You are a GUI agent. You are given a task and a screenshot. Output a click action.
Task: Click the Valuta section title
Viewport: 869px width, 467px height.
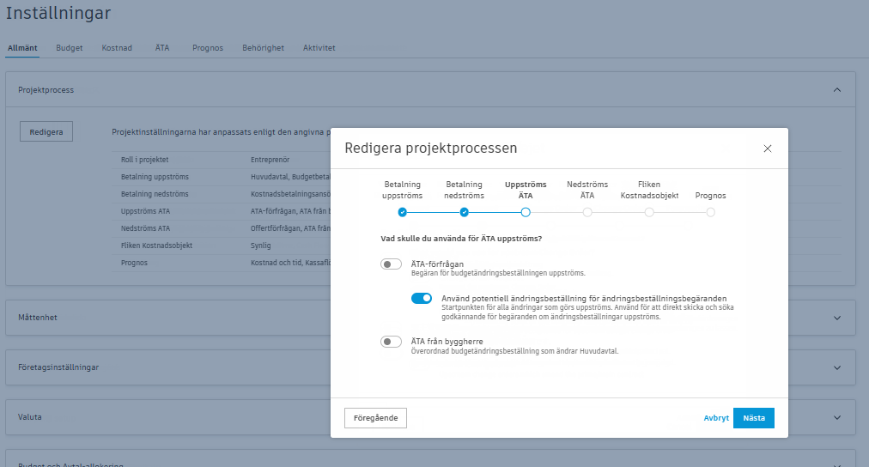coord(30,417)
